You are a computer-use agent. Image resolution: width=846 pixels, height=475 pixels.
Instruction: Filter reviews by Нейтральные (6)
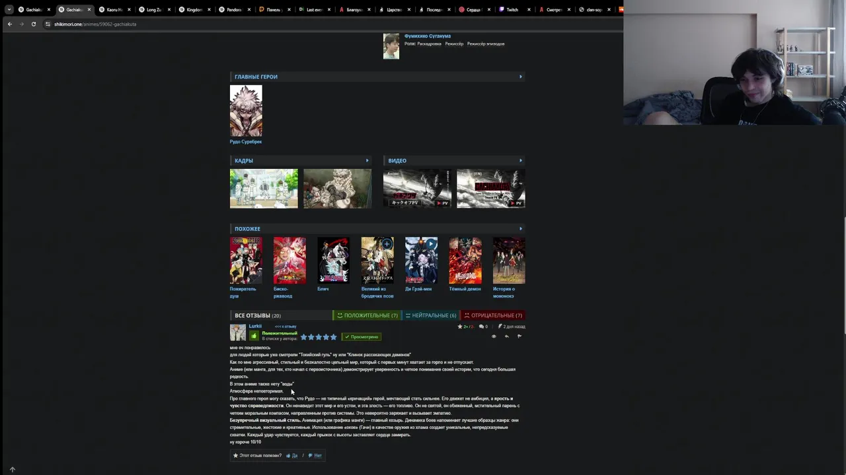point(431,315)
